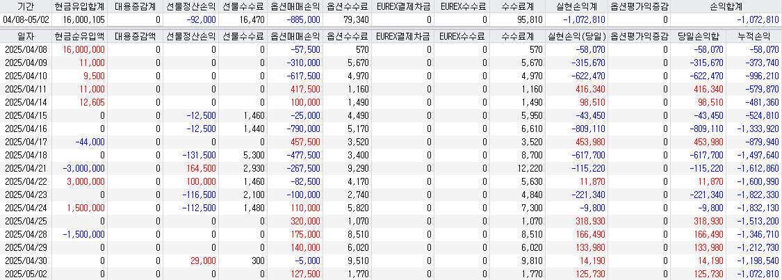Select the -44,000 cash outflow cell
This screenshot has height=280, width=782.
pyautogui.click(x=79, y=142)
